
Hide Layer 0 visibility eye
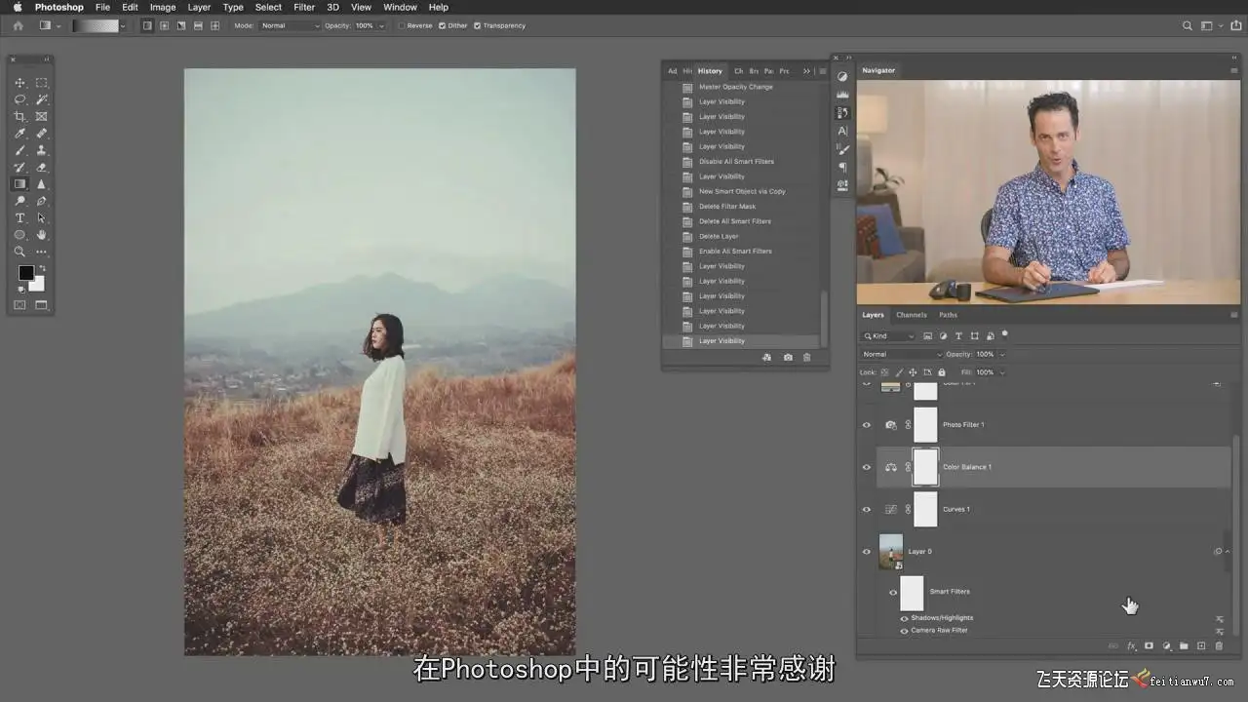tap(866, 552)
